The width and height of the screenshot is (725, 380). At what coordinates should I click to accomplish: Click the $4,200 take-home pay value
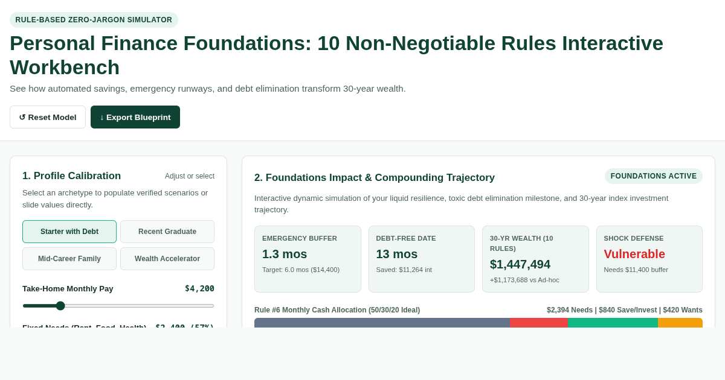pyautogui.click(x=199, y=288)
